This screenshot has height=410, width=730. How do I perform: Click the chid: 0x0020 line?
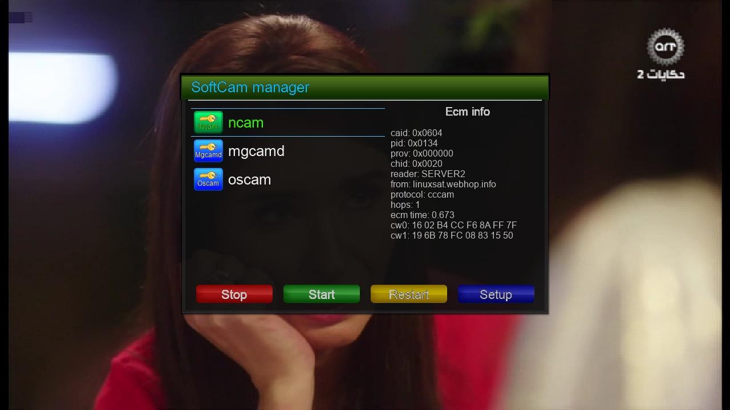416,163
